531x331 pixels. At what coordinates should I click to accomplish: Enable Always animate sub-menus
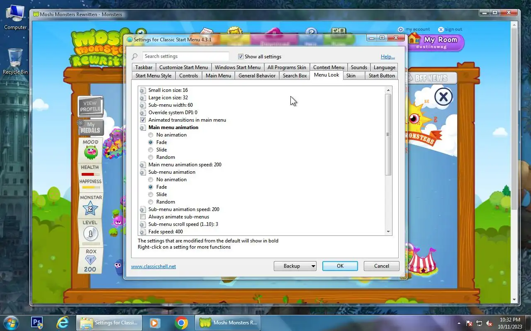pyautogui.click(x=143, y=217)
